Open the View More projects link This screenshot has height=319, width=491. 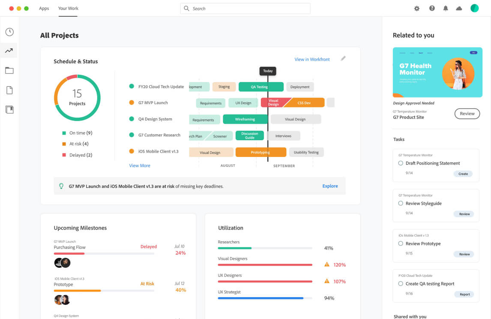pyautogui.click(x=140, y=165)
